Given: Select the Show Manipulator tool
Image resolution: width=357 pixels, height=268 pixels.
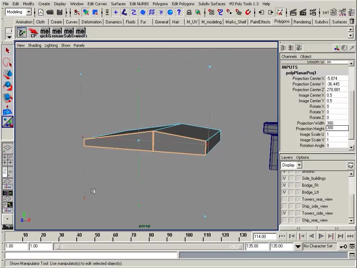Looking at the screenshot, I should 8,122.
